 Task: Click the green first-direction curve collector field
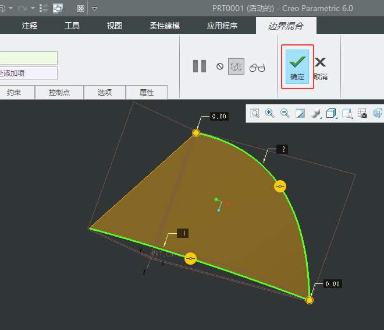tap(29, 58)
